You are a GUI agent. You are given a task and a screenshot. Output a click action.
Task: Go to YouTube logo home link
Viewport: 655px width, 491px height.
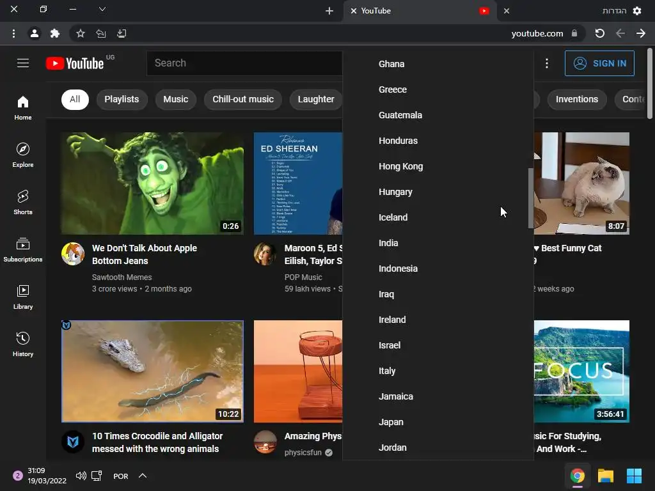(x=75, y=63)
